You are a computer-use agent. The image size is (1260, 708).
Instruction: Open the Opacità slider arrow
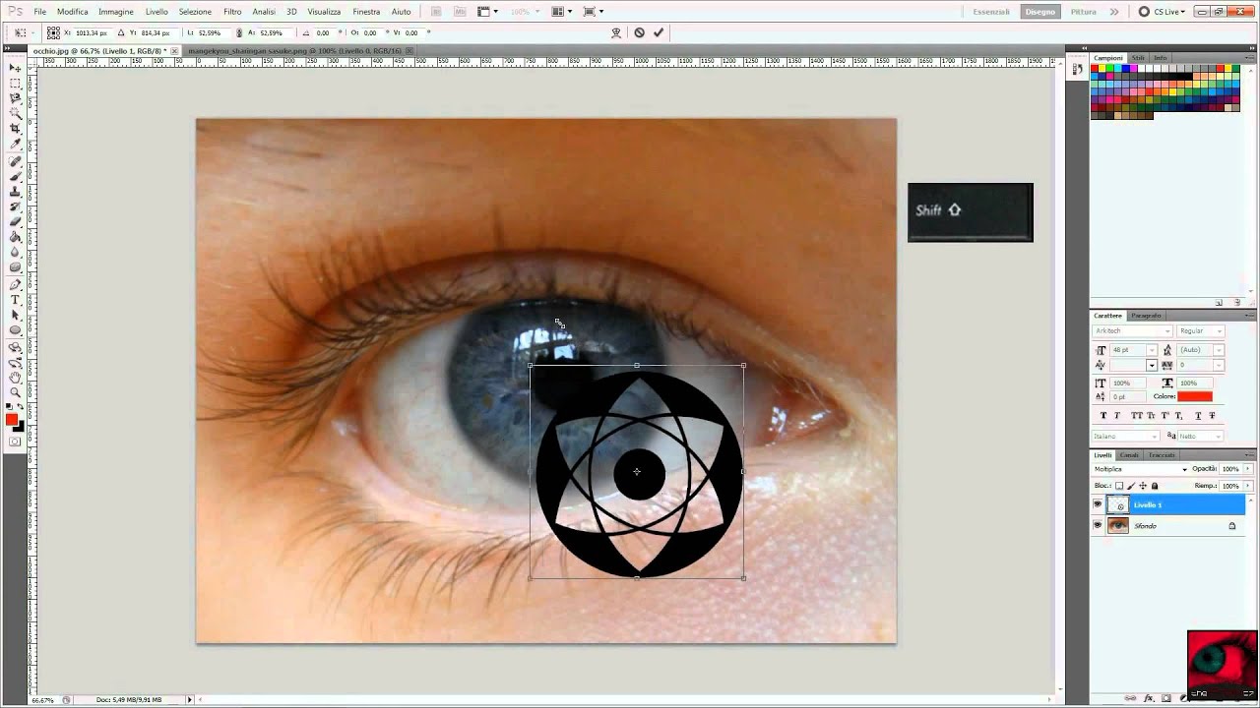point(1248,469)
